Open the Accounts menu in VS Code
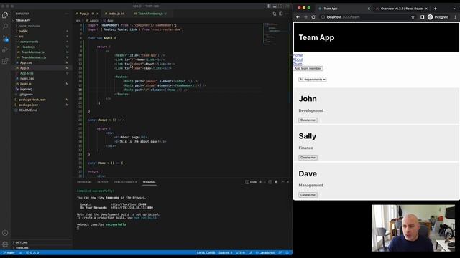Viewport: 460px width, 258px height. click(x=5, y=233)
